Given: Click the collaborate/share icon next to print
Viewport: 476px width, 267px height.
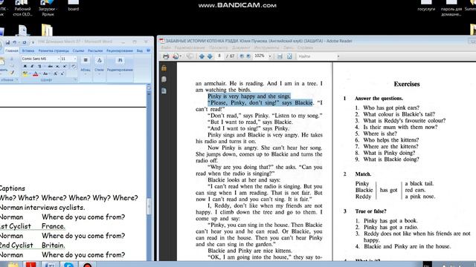Looking at the screenshot, I should (x=176, y=56).
